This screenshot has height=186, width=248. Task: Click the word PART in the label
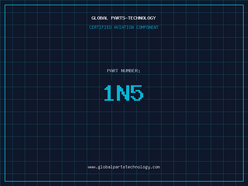tap(113, 71)
